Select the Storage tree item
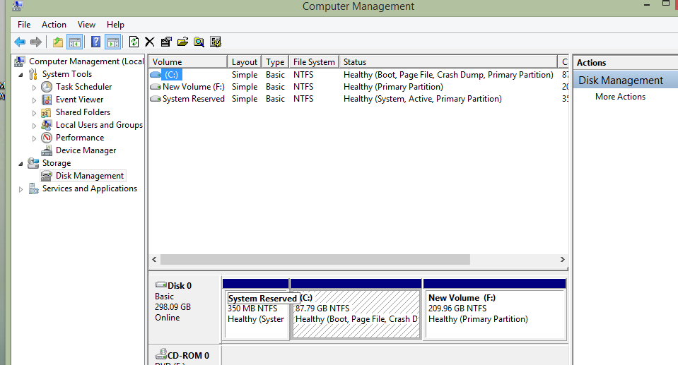 57,163
